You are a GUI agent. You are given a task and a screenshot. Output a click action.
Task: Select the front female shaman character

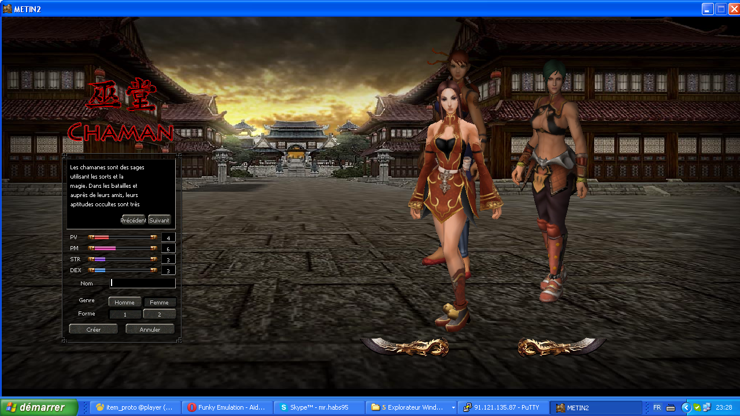pos(454,205)
